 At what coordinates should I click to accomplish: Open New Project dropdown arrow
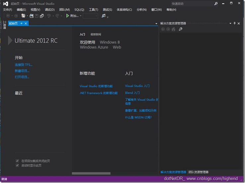27,16
